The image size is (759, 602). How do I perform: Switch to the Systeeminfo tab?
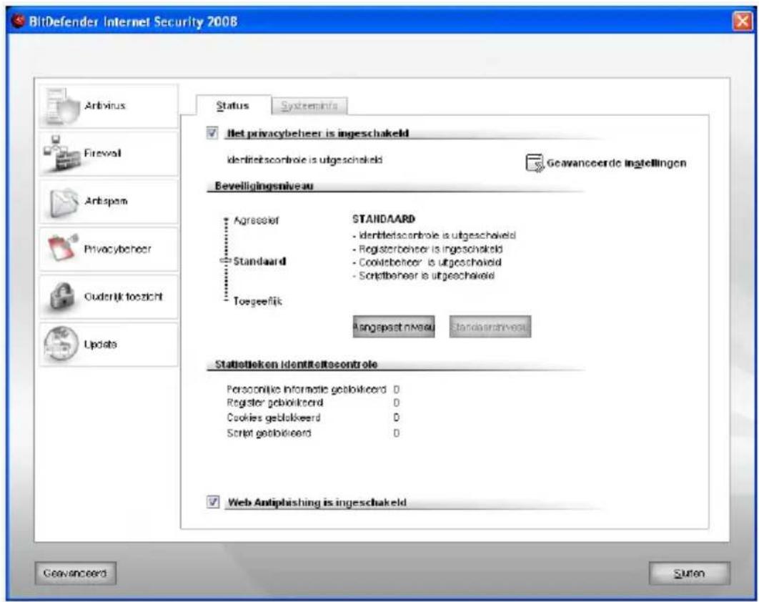(x=309, y=106)
